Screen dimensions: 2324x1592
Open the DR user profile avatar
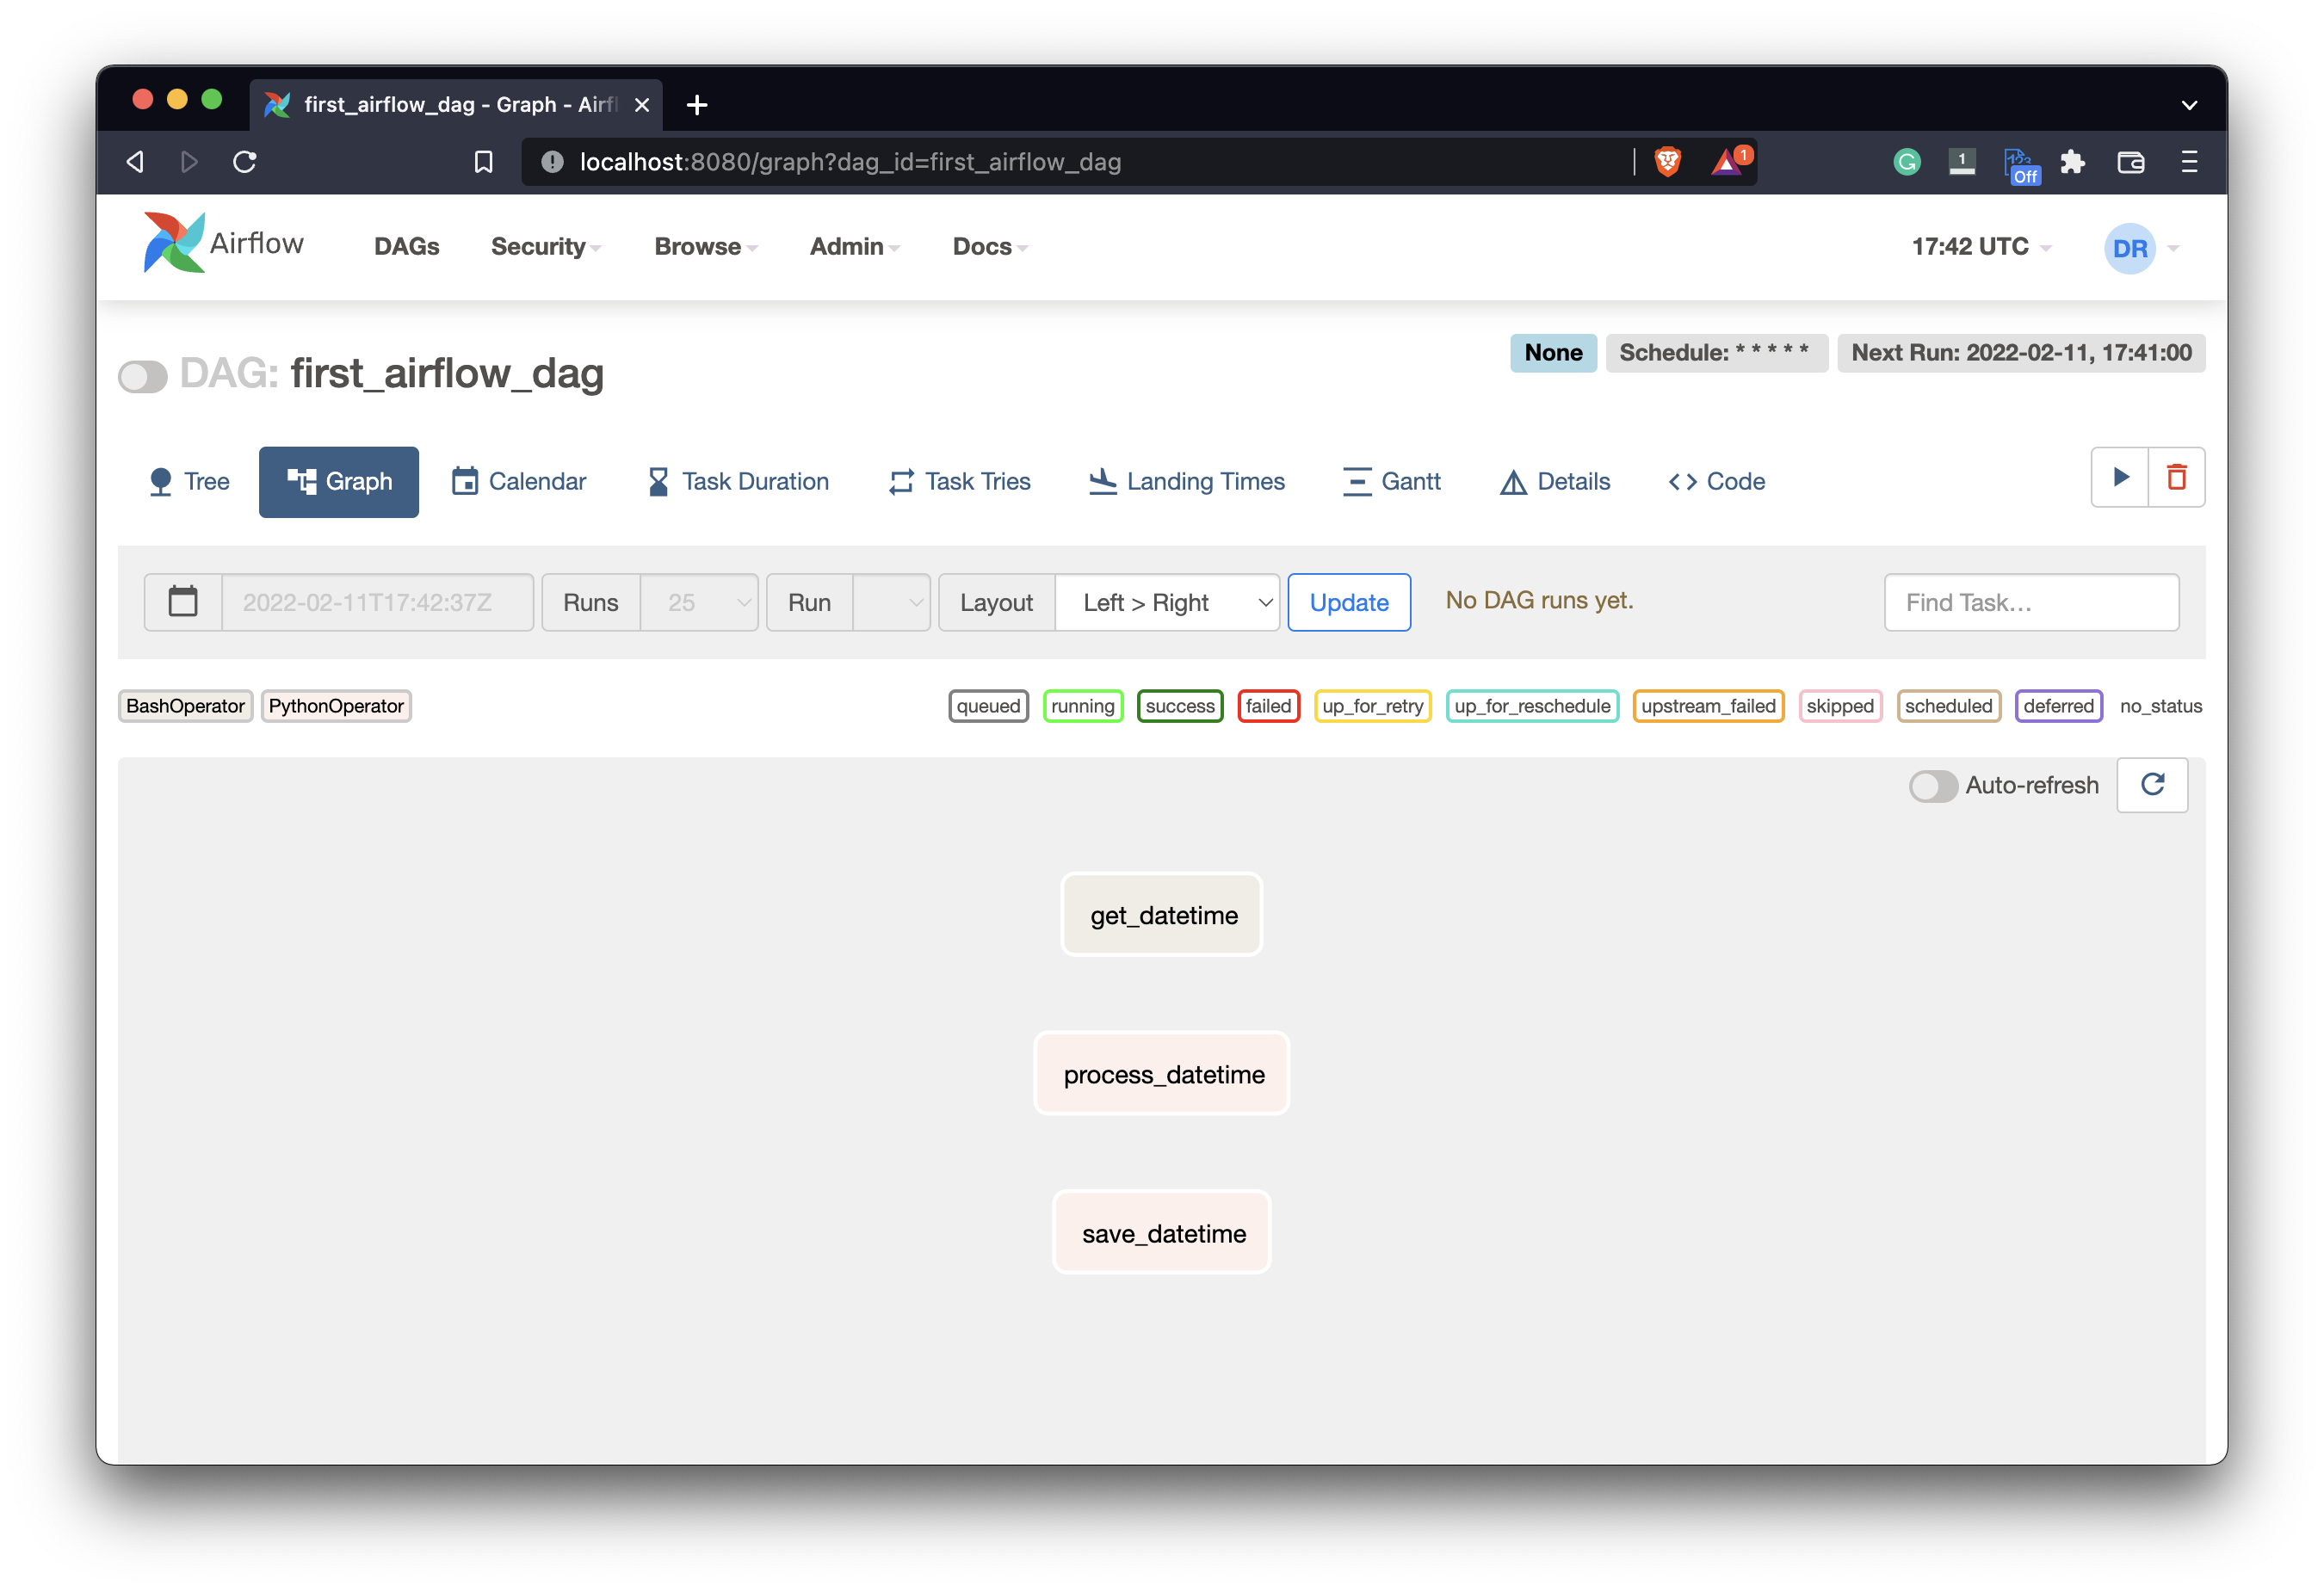2131,248
